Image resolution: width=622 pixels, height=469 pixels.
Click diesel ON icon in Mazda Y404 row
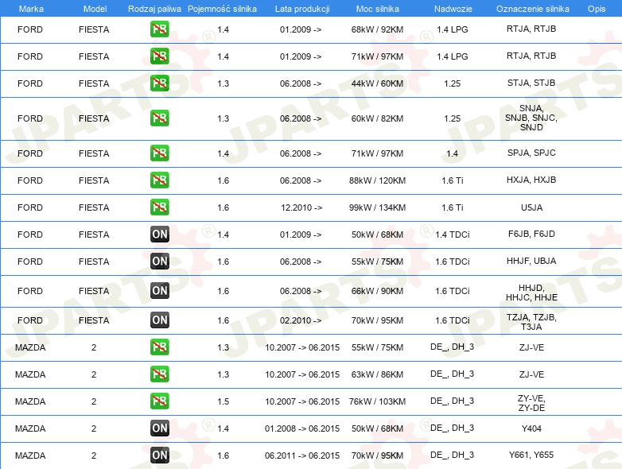[x=159, y=428]
